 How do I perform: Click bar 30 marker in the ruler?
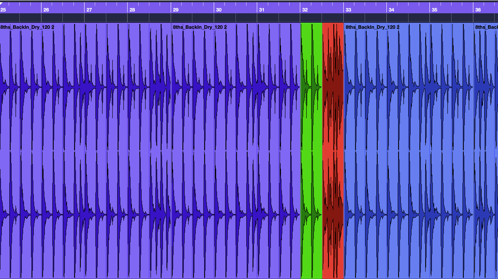pos(219,10)
